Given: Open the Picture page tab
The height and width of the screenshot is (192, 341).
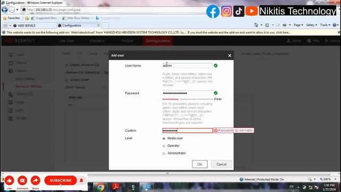Looking at the screenshot, I should 127,41.
